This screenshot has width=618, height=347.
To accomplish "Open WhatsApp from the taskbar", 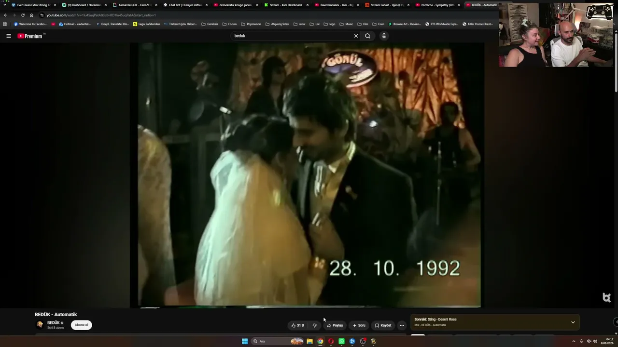I will tap(341, 341).
